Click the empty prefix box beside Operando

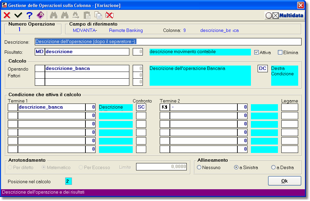click(40, 69)
